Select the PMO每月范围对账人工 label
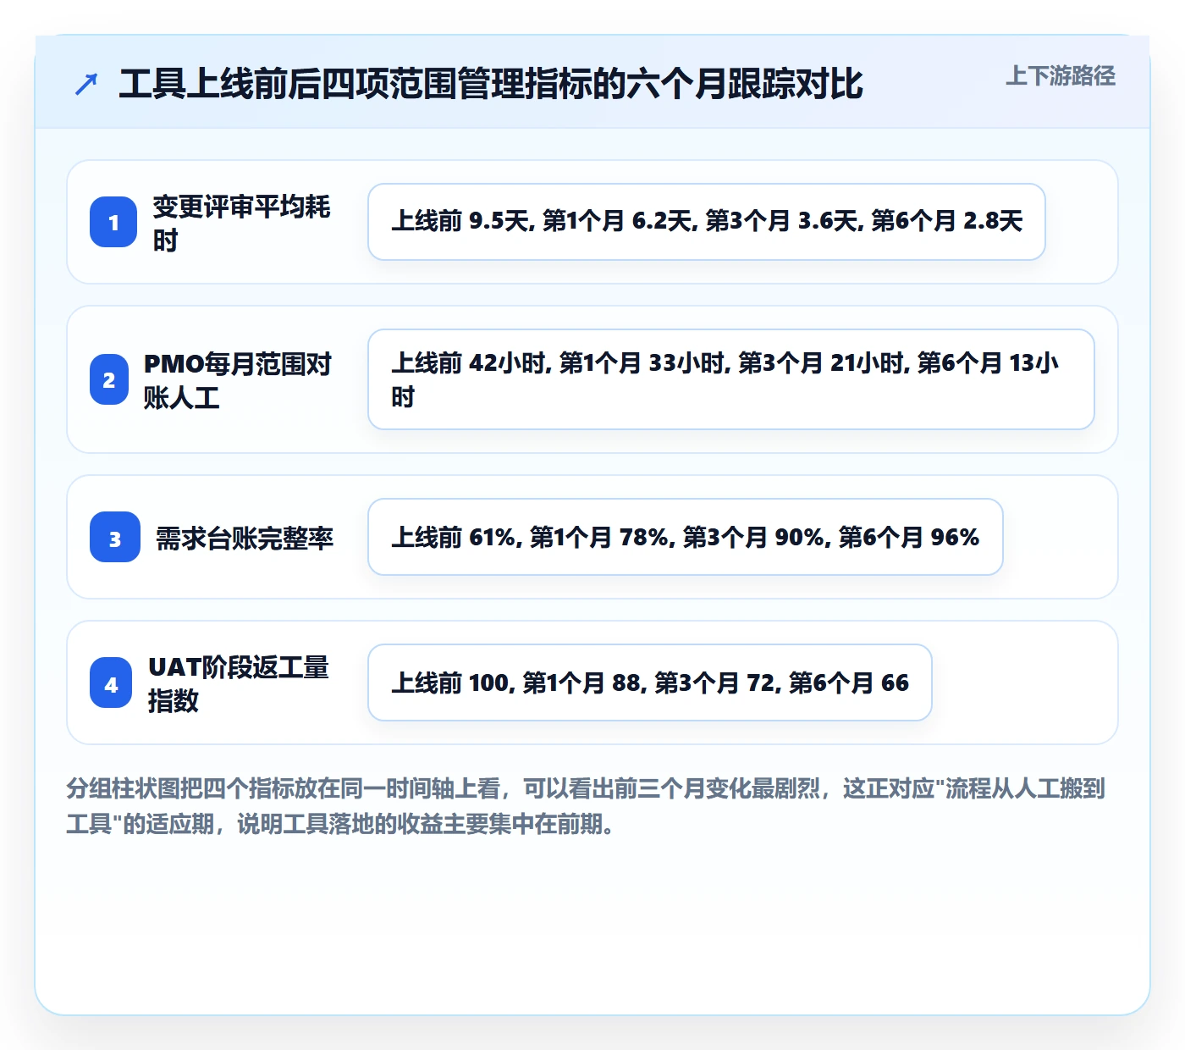The height and width of the screenshot is (1050, 1185). click(x=239, y=380)
